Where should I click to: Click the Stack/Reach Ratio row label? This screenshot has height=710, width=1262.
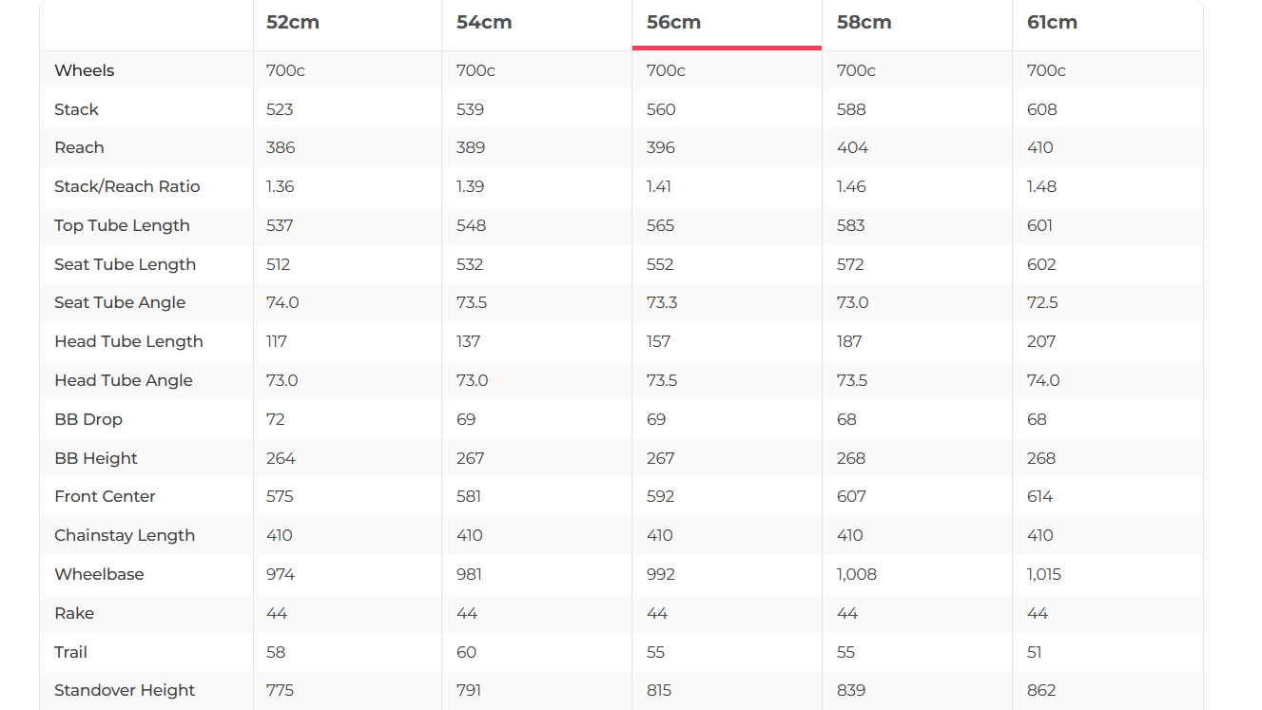click(127, 186)
